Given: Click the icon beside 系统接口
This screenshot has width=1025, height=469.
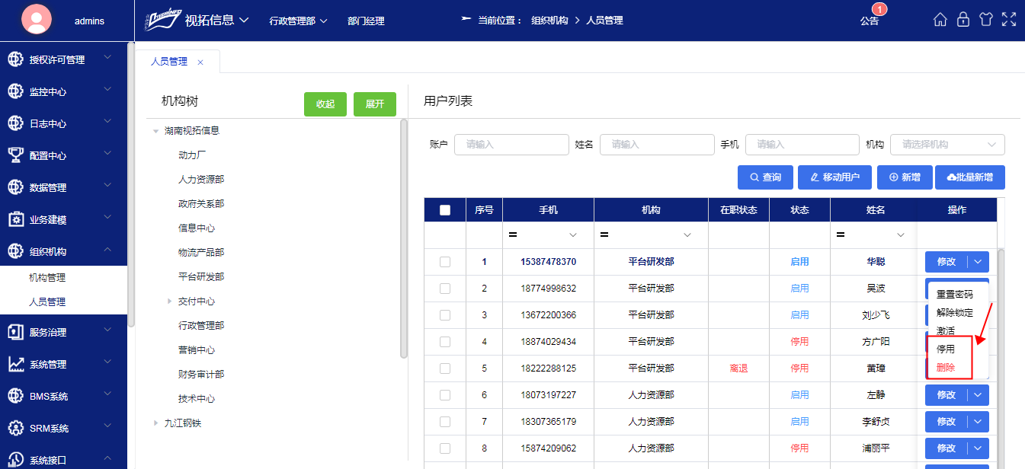Looking at the screenshot, I should [x=15, y=460].
